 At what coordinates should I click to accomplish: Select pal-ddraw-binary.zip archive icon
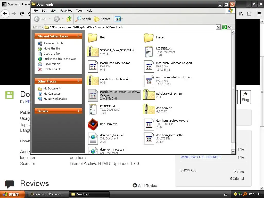click(x=149, y=95)
